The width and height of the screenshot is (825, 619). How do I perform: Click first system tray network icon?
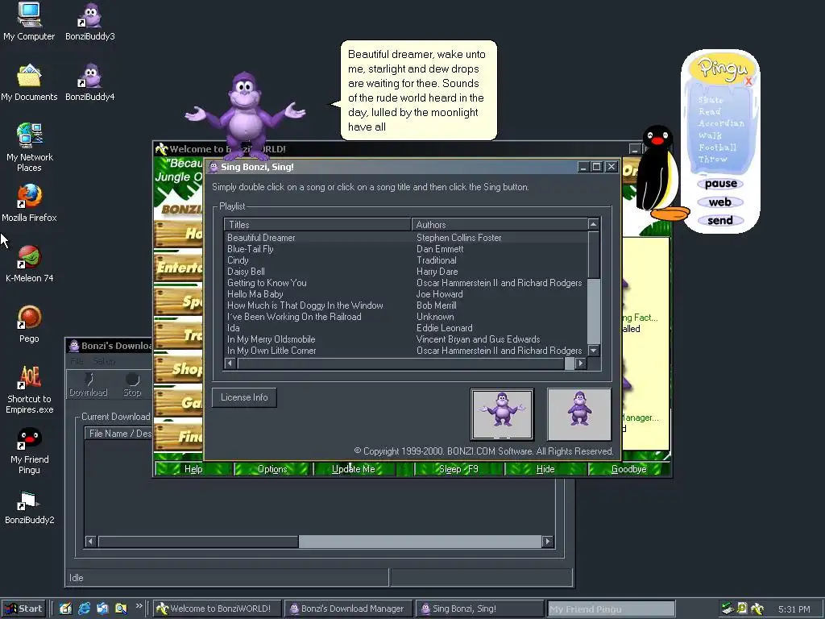pyautogui.click(x=728, y=609)
